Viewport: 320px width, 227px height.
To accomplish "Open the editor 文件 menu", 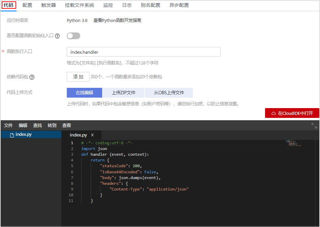I will 8,125.
